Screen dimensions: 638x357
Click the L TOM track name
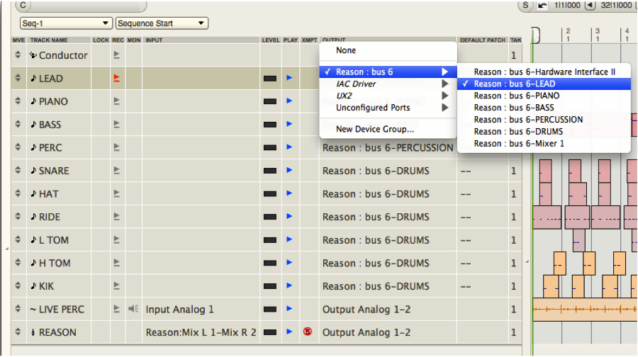[x=54, y=240]
